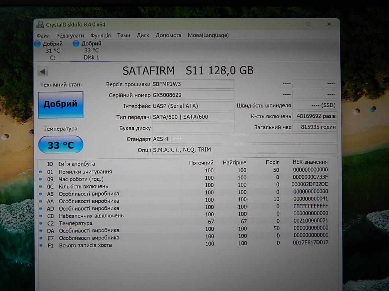Click the blue status circle for Disk 1
The width and height of the screenshot is (389, 291).
click(76, 44)
